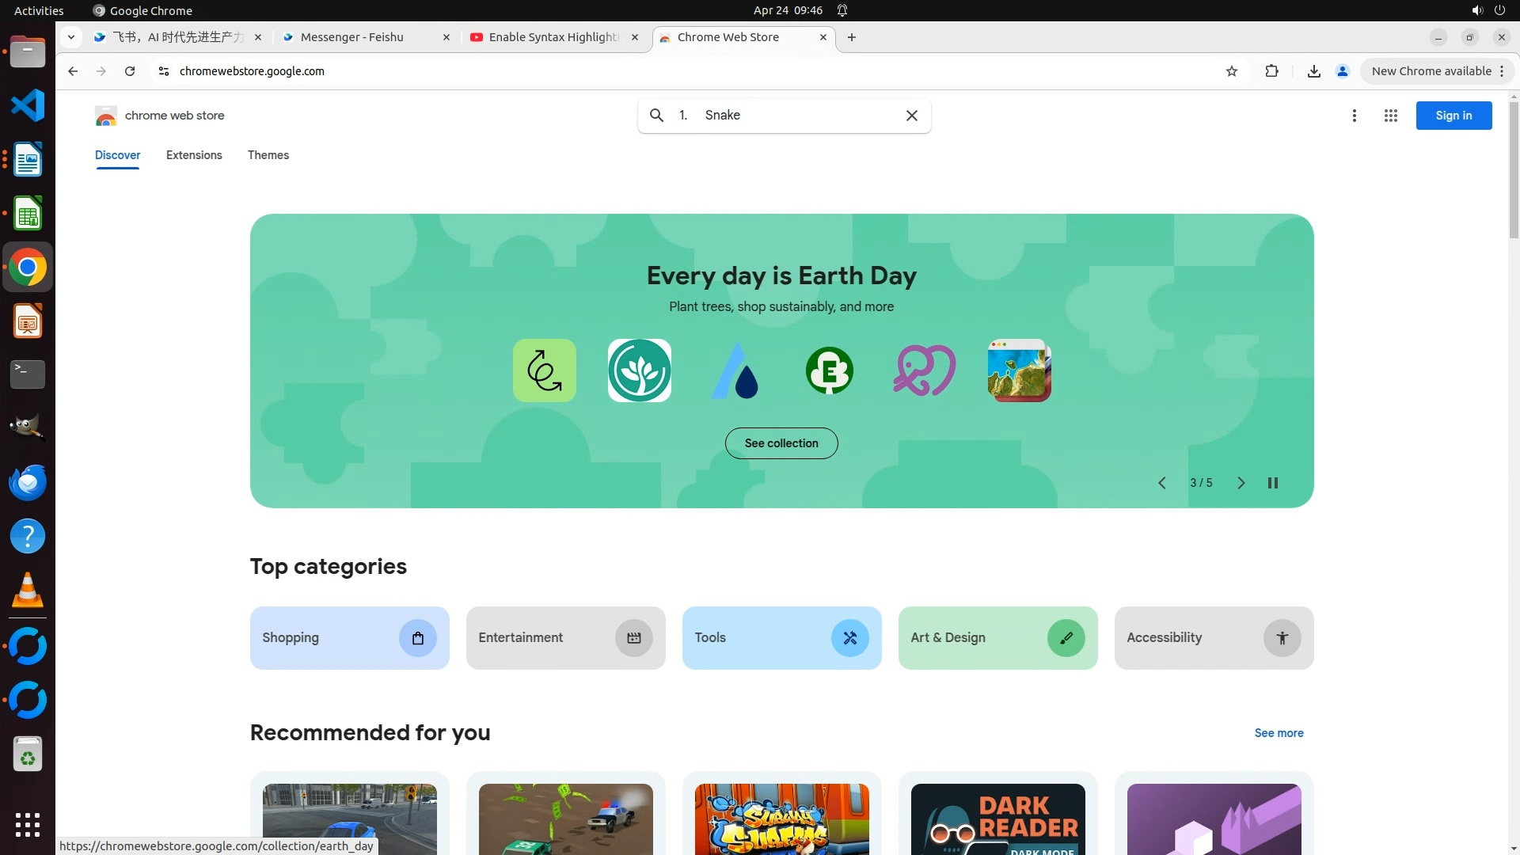Viewport: 1520px width, 855px height.
Task: Click the Sign in button
Action: pyautogui.click(x=1453, y=116)
